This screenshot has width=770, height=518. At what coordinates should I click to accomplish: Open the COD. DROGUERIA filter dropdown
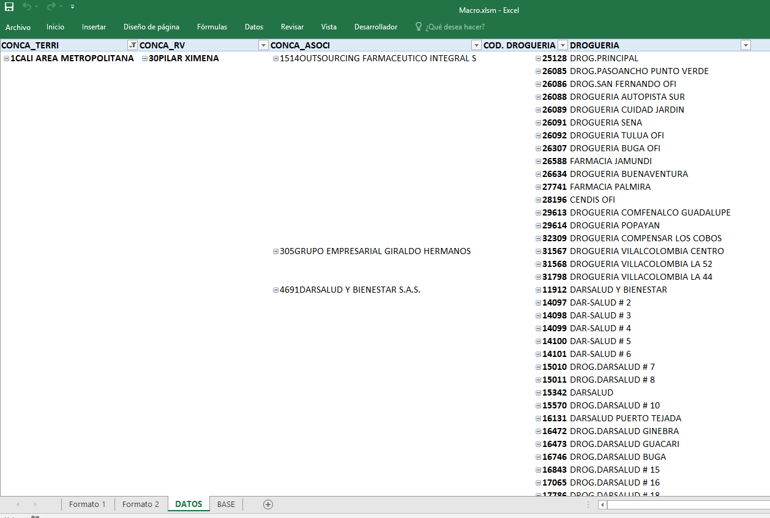click(x=563, y=45)
